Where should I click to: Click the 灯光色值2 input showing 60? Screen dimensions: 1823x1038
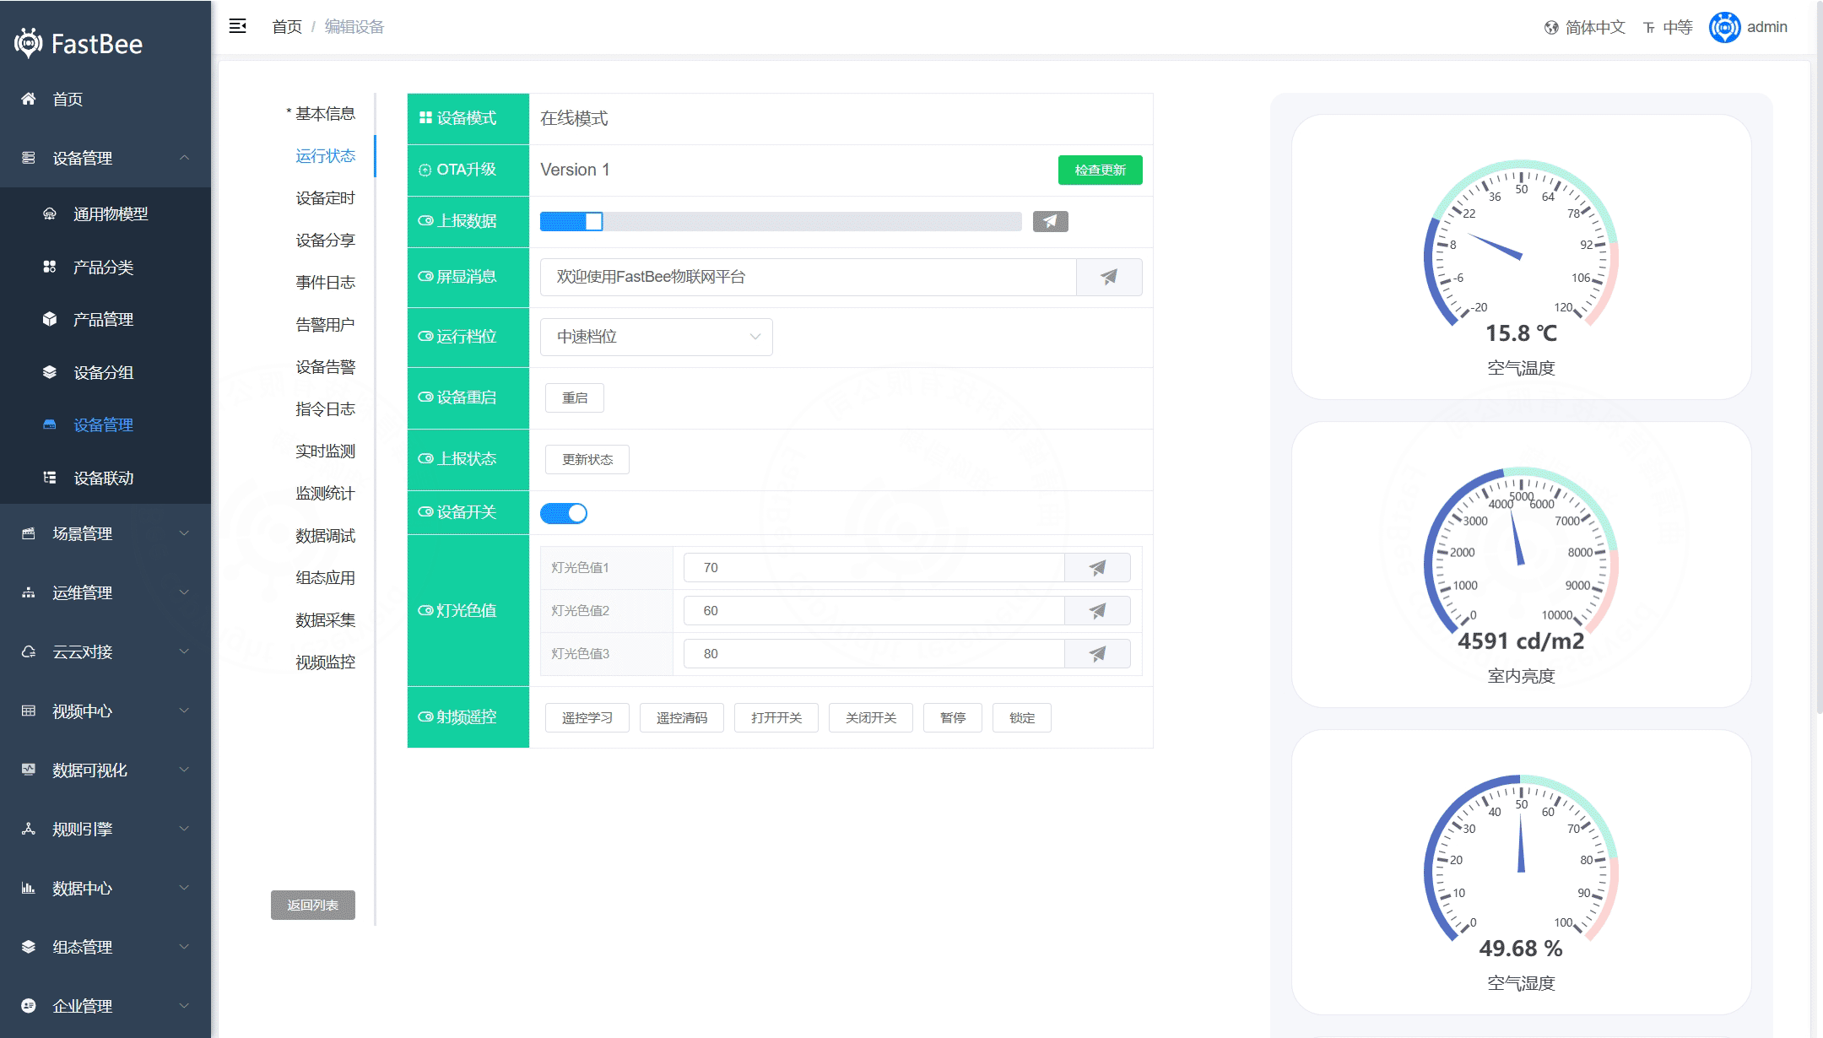(x=874, y=611)
